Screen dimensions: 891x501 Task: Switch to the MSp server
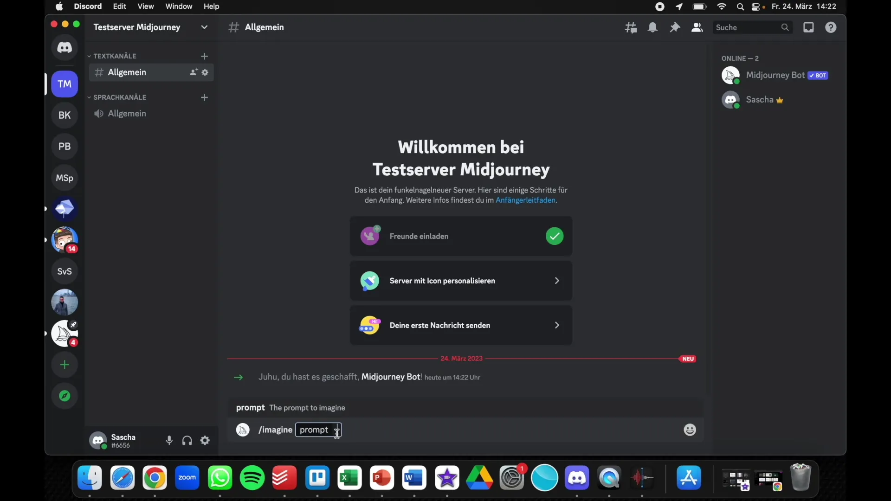(65, 178)
